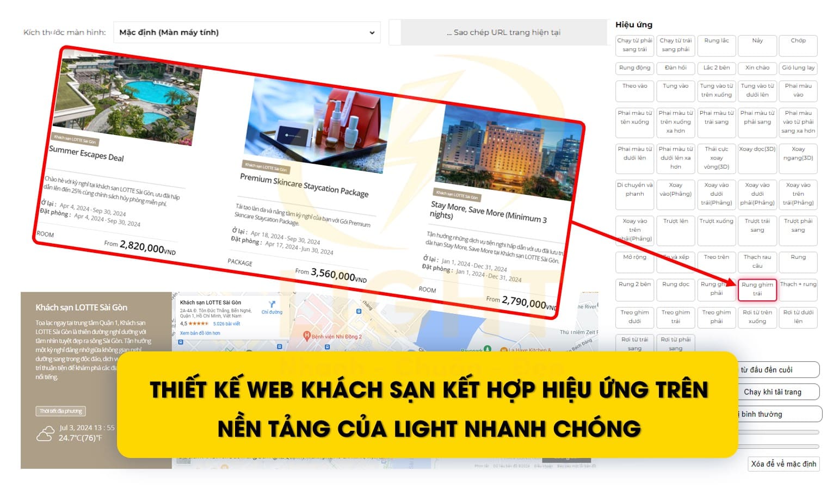Viewport: 833px width, 489px height.
Task: Pick the 'Mở rộng' effect
Action: click(x=634, y=262)
